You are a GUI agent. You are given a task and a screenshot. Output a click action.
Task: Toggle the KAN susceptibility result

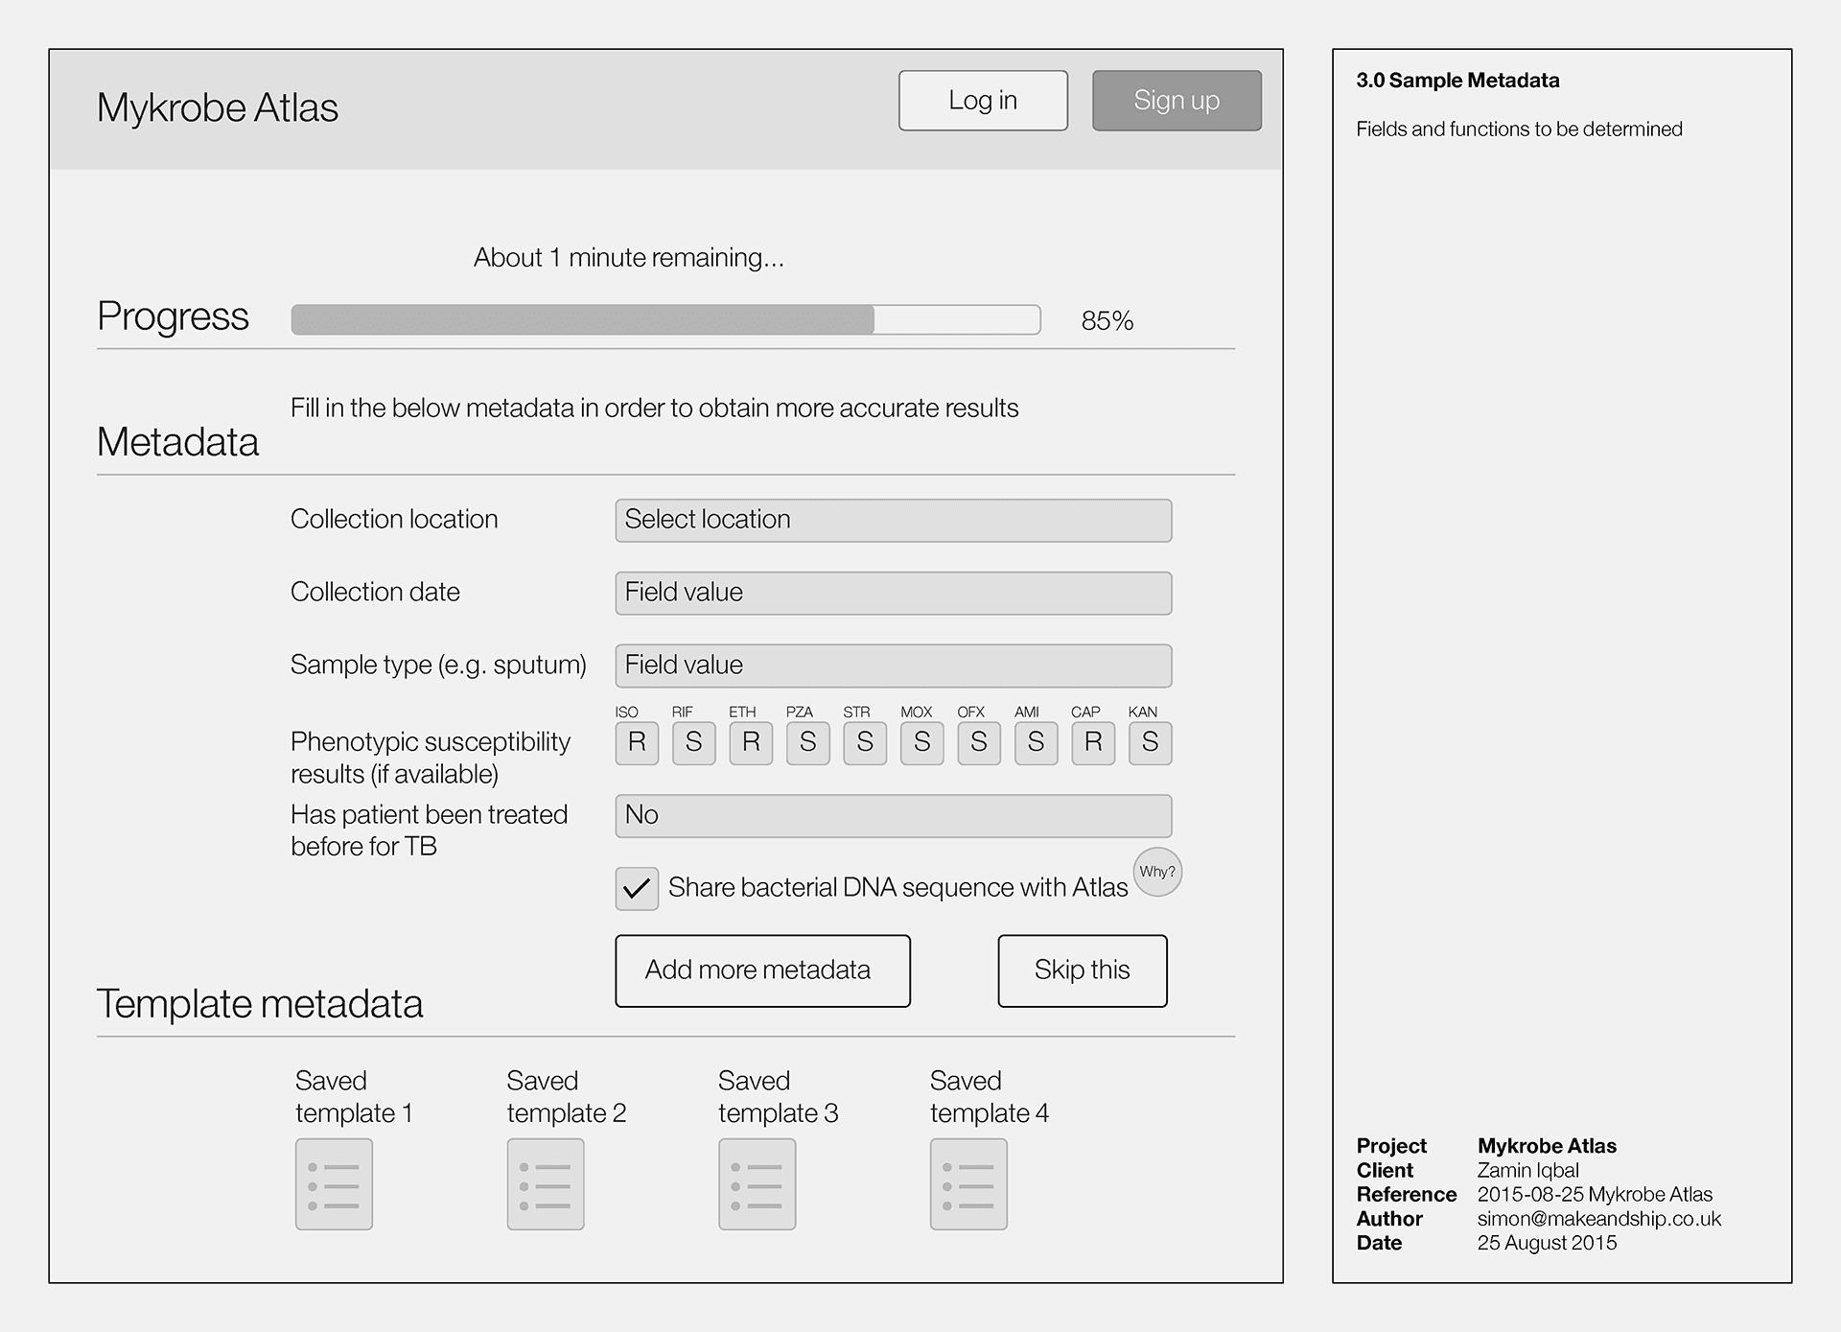point(1151,742)
